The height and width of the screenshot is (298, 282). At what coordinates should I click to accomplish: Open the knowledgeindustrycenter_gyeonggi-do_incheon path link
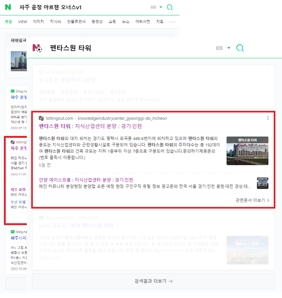point(122,118)
